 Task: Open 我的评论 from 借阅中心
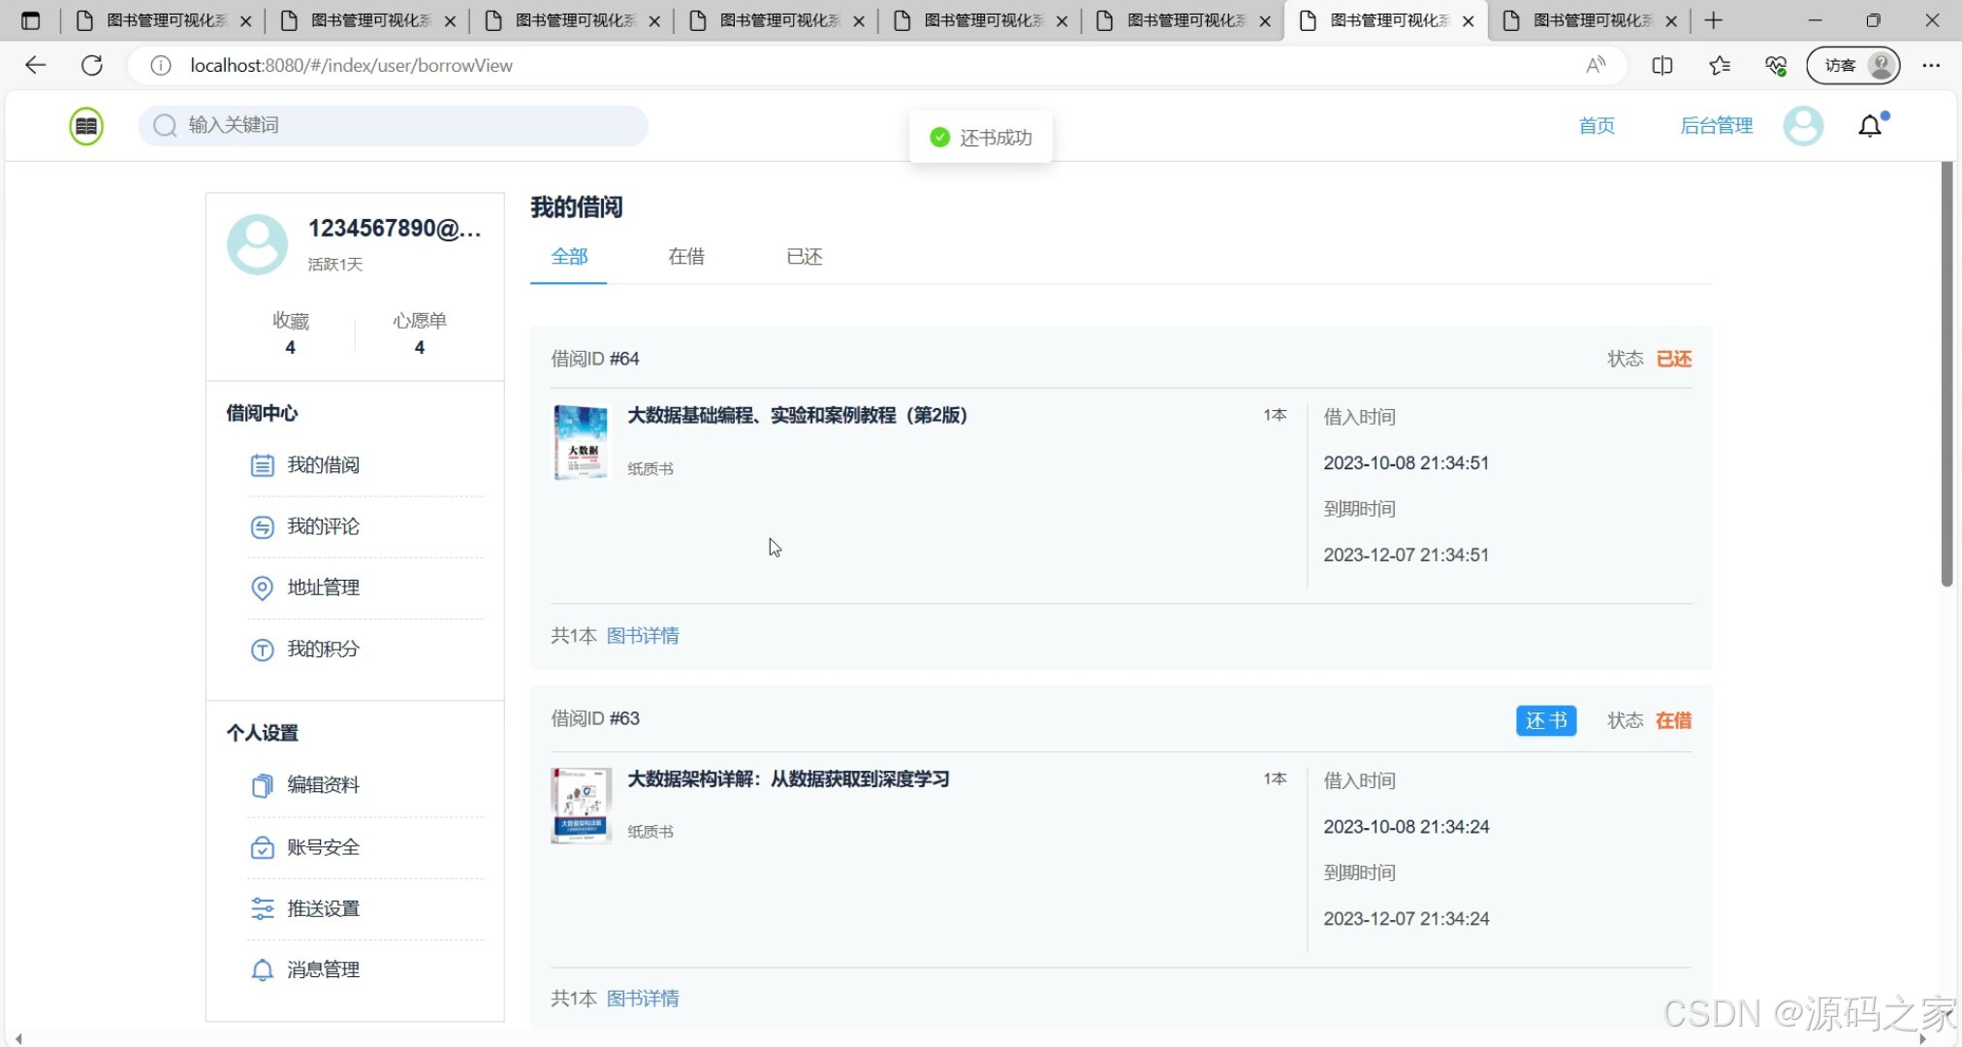[x=323, y=526]
